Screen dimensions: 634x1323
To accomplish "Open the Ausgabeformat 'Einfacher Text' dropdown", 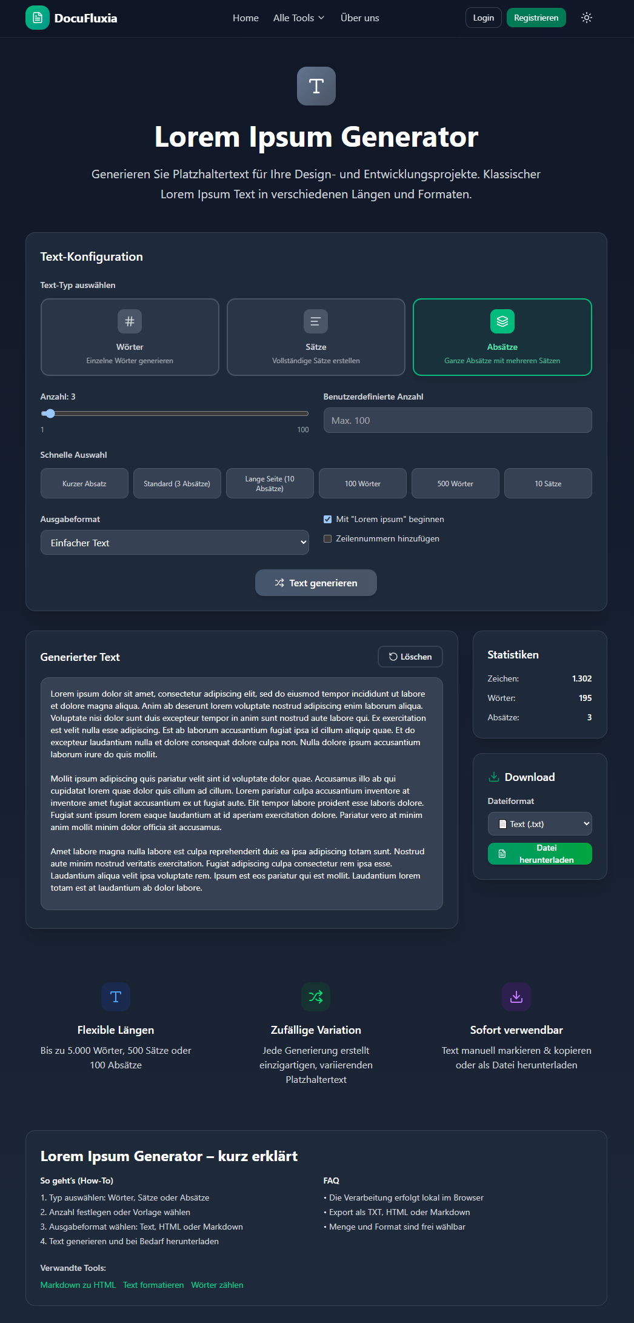I will 175,543.
